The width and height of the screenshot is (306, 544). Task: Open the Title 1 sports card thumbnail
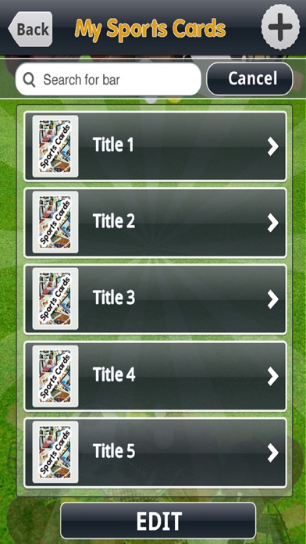coord(55,146)
